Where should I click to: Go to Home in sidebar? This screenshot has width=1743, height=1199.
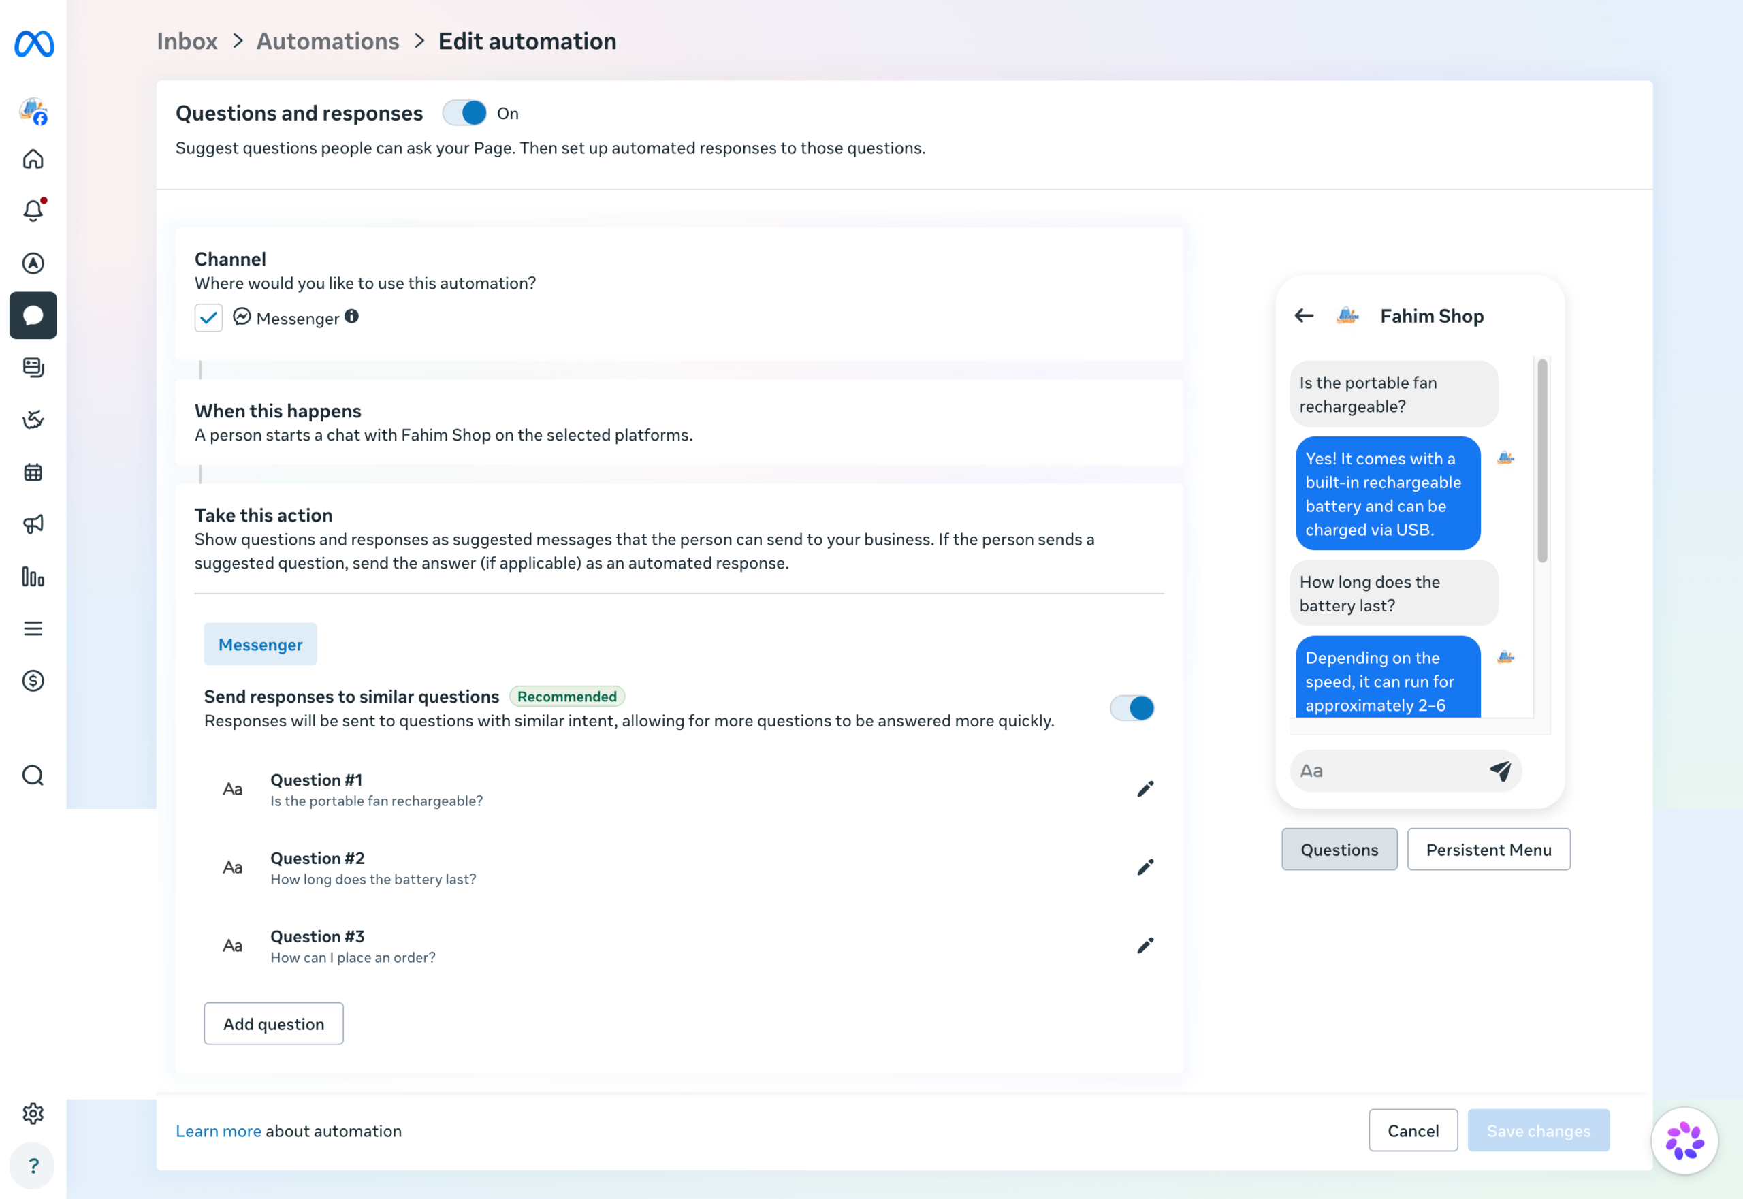[x=33, y=159]
